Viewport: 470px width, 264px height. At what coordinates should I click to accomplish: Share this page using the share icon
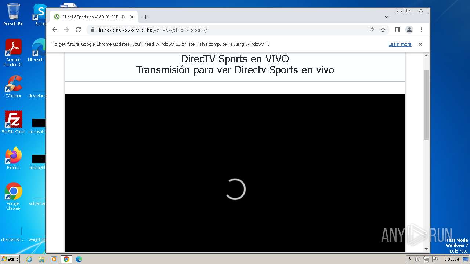(x=371, y=30)
